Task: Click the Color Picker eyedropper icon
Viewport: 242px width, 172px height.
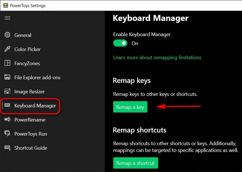Action: tap(7, 49)
